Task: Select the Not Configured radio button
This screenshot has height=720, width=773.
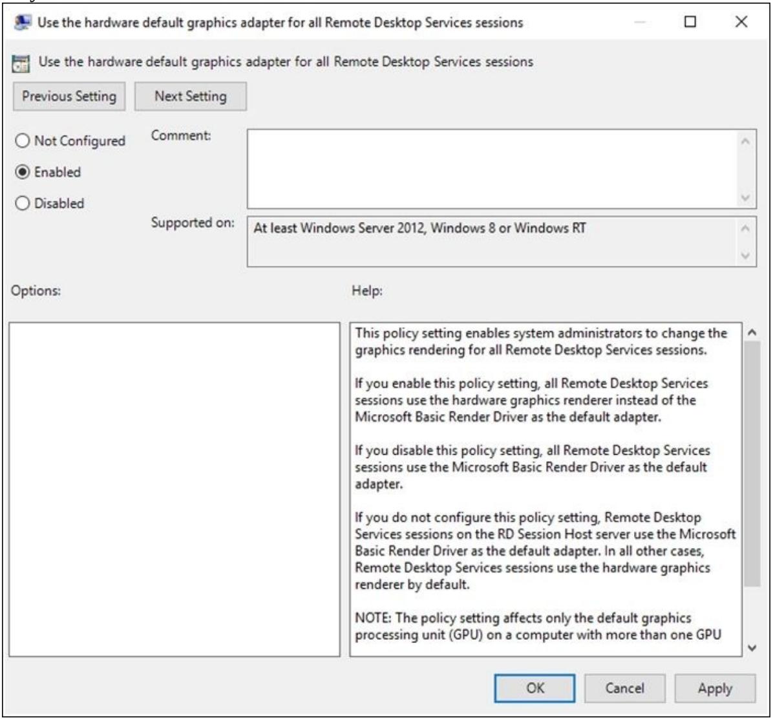Action: point(22,141)
